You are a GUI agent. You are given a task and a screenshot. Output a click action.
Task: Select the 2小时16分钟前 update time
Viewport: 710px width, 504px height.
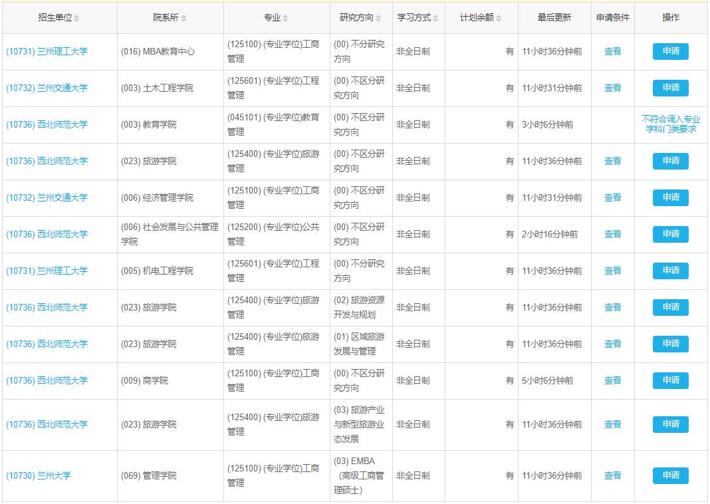point(550,234)
